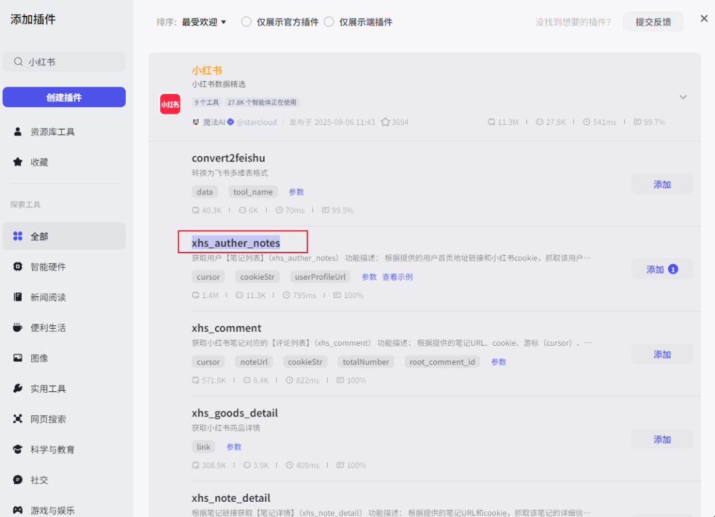This screenshot has height=517, width=715.
Task: Add the xhs_auther_notes tool
Action: [x=662, y=269]
